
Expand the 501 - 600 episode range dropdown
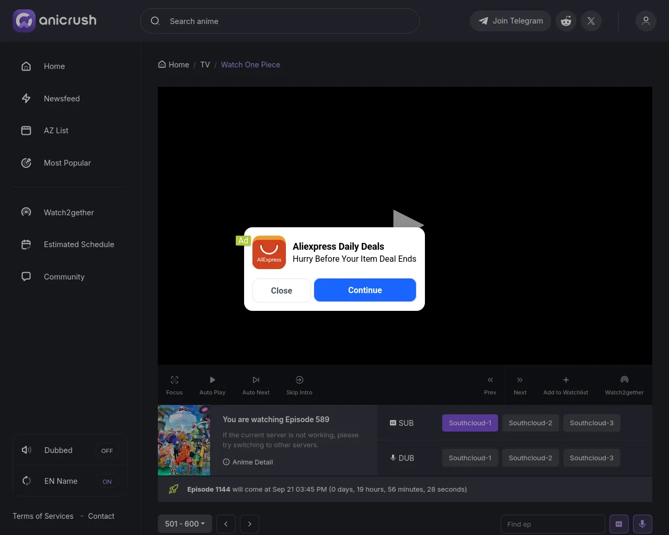[x=184, y=524]
